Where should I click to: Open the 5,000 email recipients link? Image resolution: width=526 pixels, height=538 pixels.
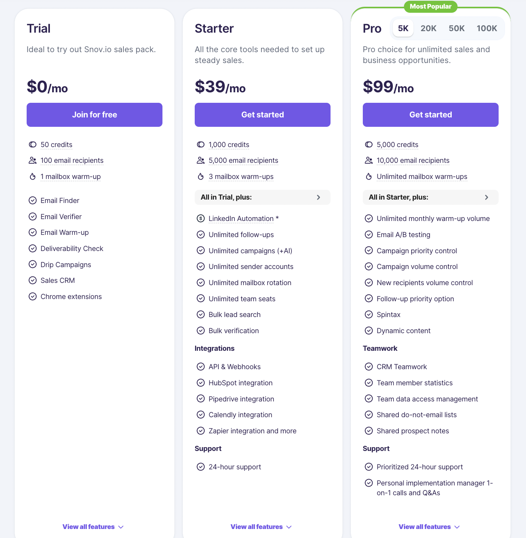click(243, 160)
